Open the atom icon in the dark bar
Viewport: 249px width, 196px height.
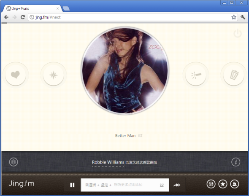coord(14,162)
